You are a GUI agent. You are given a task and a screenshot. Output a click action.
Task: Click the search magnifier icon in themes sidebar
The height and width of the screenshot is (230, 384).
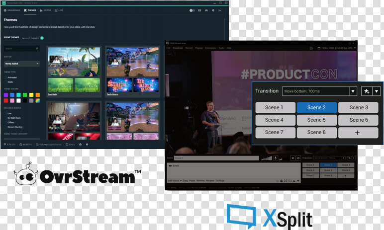coord(37,49)
